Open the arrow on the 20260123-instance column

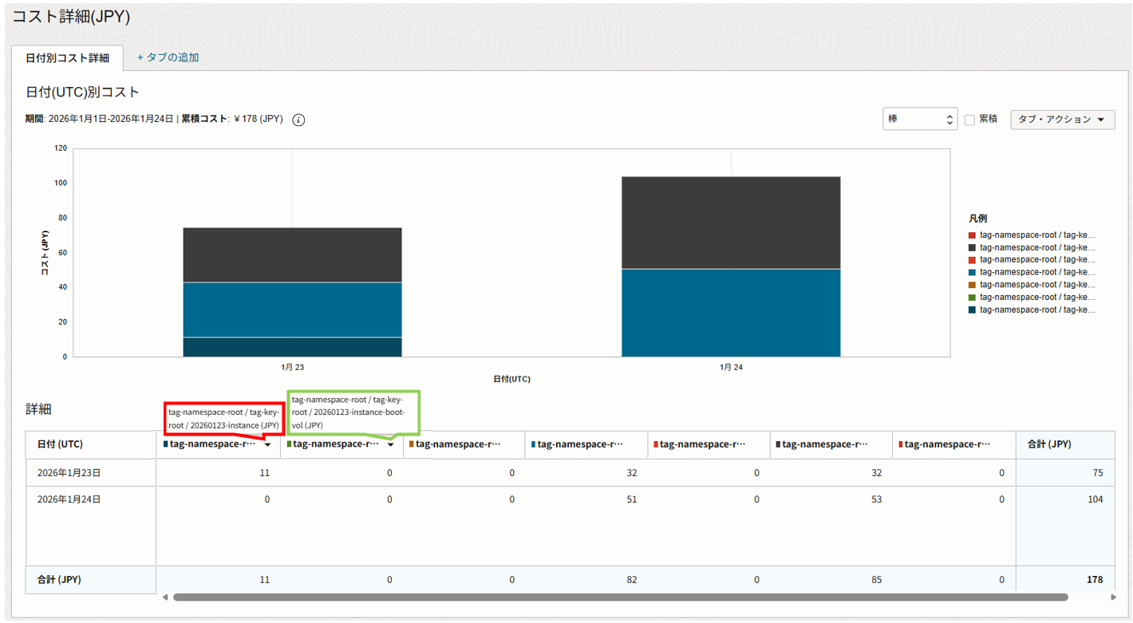268,445
